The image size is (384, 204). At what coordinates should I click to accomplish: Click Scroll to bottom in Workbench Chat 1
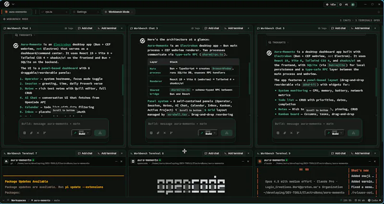coord(63,110)
